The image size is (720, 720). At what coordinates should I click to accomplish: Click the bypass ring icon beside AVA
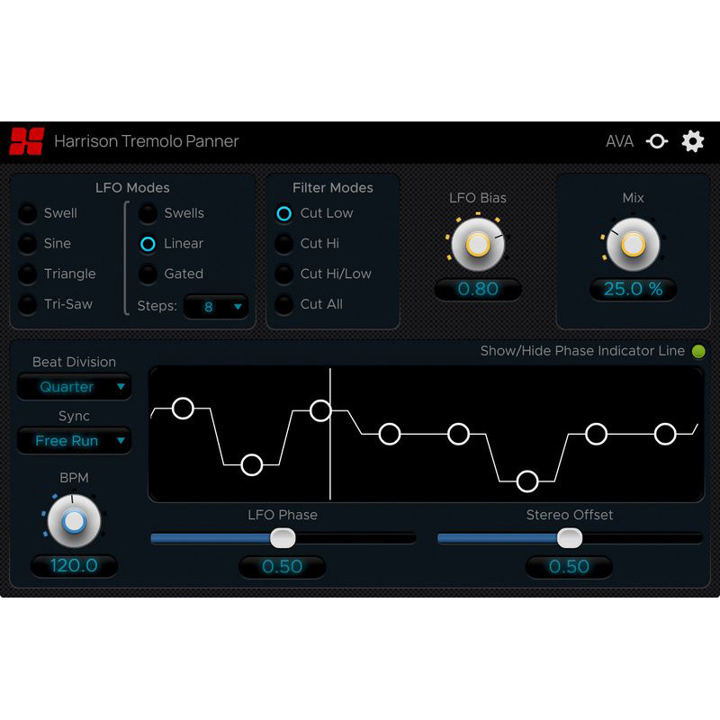[657, 141]
